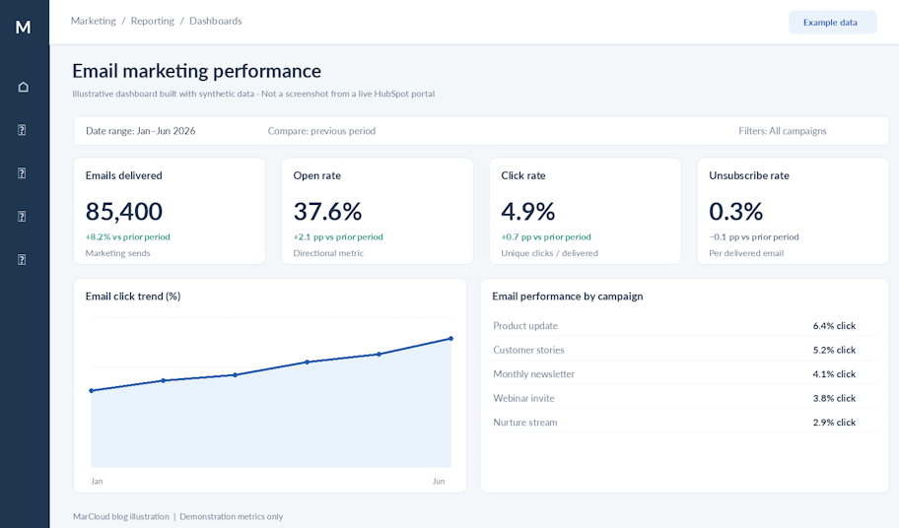899x528 pixels.
Task: Open the Reporting breadcrumb link
Action: coord(153,22)
